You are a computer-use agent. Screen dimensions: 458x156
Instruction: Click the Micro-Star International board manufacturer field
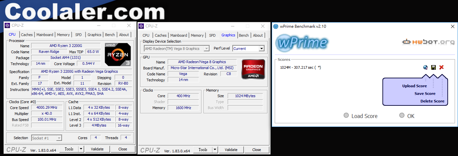click(202, 68)
